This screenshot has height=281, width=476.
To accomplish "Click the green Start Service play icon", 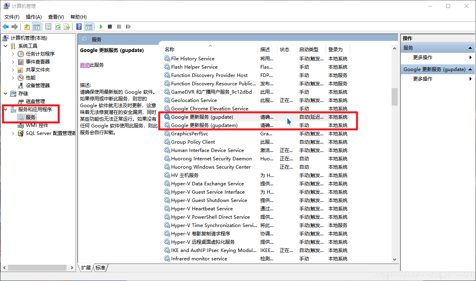I will click(101, 27).
